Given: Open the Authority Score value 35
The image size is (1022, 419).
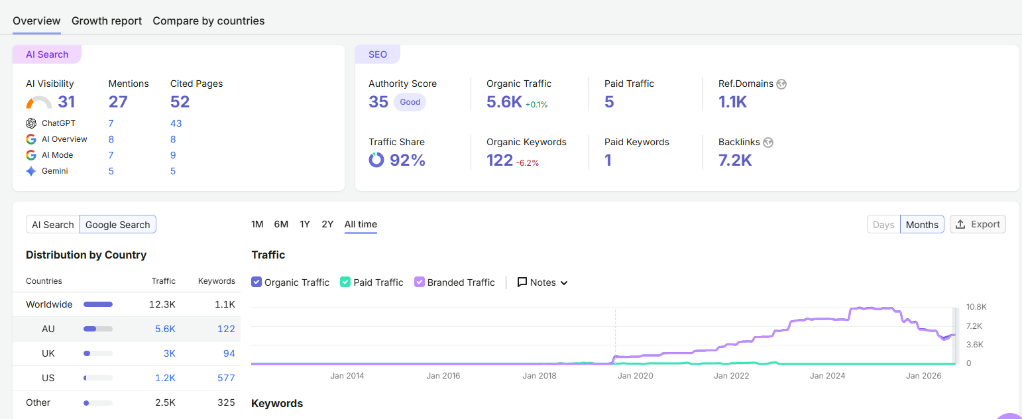Looking at the screenshot, I should [x=378, y=102].
